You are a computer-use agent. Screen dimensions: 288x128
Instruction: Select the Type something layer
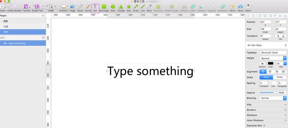23,43
